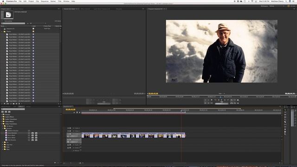The width and height of the screenshot is (297, 167).
Task: Mute the Audio 3 track speaker
Action: 68,148
